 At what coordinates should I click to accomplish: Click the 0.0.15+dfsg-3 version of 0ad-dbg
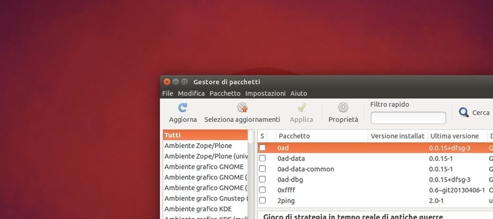tap(450, 180)
